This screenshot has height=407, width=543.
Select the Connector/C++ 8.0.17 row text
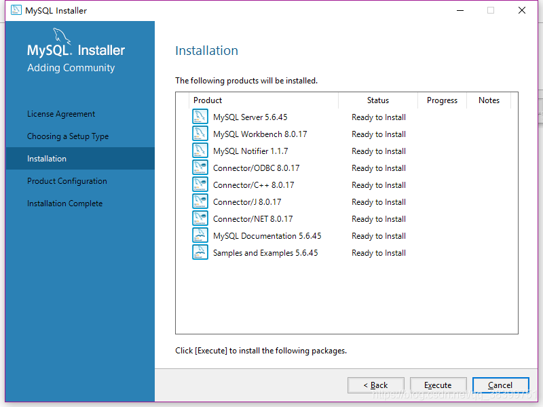253,185
